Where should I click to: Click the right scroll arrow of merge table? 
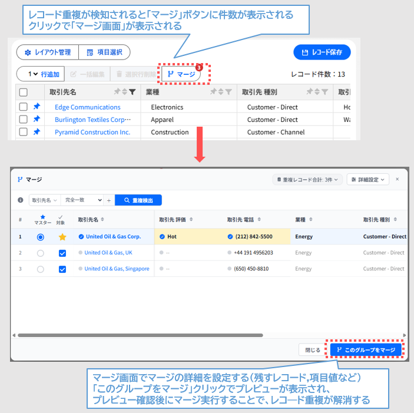click(404, 335)
